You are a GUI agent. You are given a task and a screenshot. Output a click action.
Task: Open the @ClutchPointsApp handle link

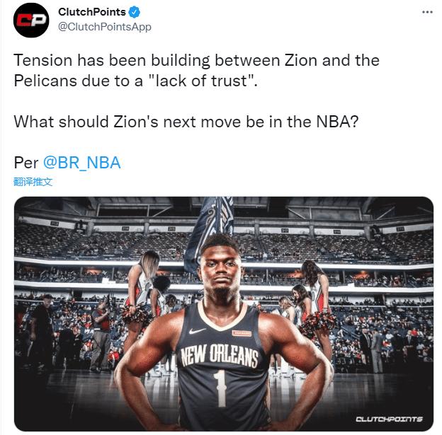click(105, 27)
